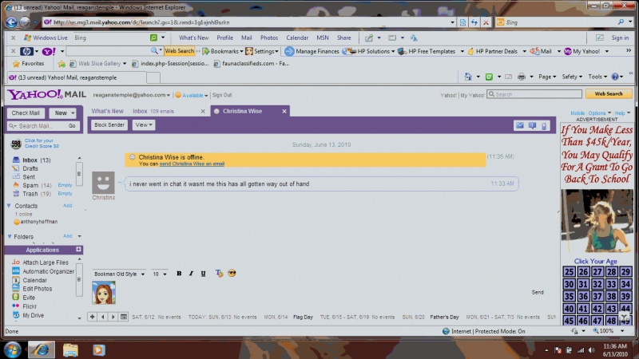This screenshot has width=639, height=359.
Task: Toggle Italic formatting in chat editor
Action: pos(191,274)
